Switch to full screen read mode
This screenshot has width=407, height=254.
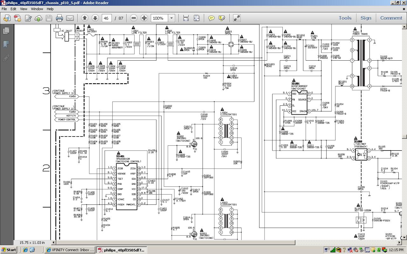237,18
